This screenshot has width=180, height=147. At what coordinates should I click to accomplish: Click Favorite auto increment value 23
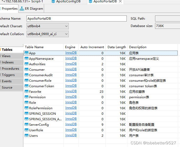(x=102, y=92)
